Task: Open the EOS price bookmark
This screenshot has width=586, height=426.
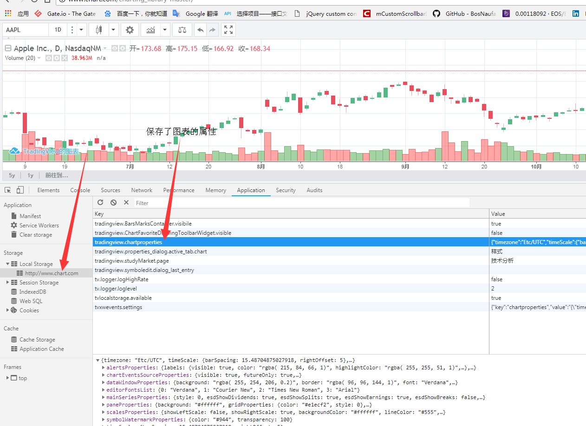Action: 535,14
